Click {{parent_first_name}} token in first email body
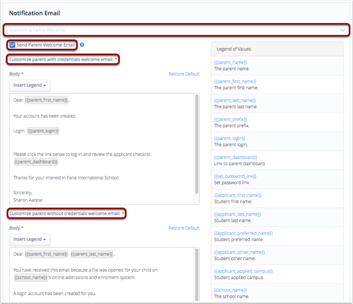 [x=46, y=100]
